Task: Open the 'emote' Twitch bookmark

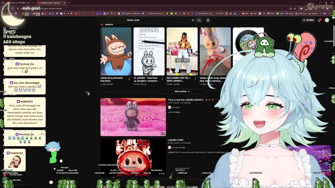Action: (x=271, y=14)
